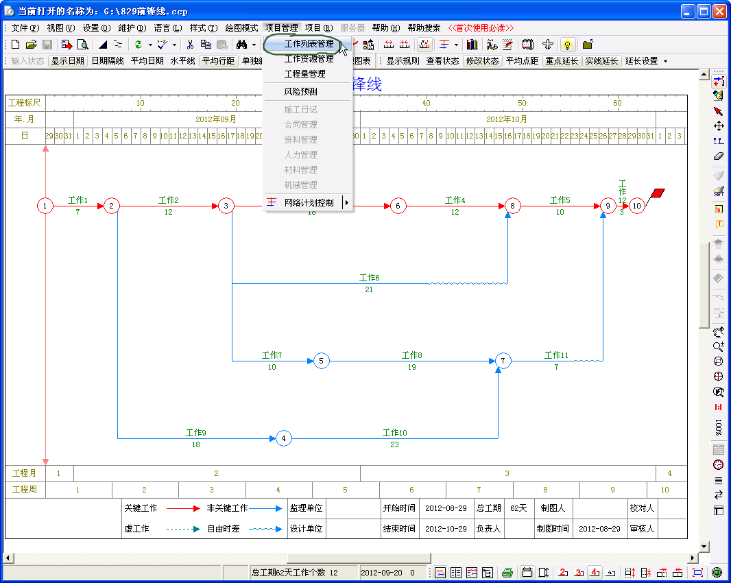Click the red crosshair target tool
Image resolution: width=731 pixels, height=583 pixels.
tap(719, 377)
